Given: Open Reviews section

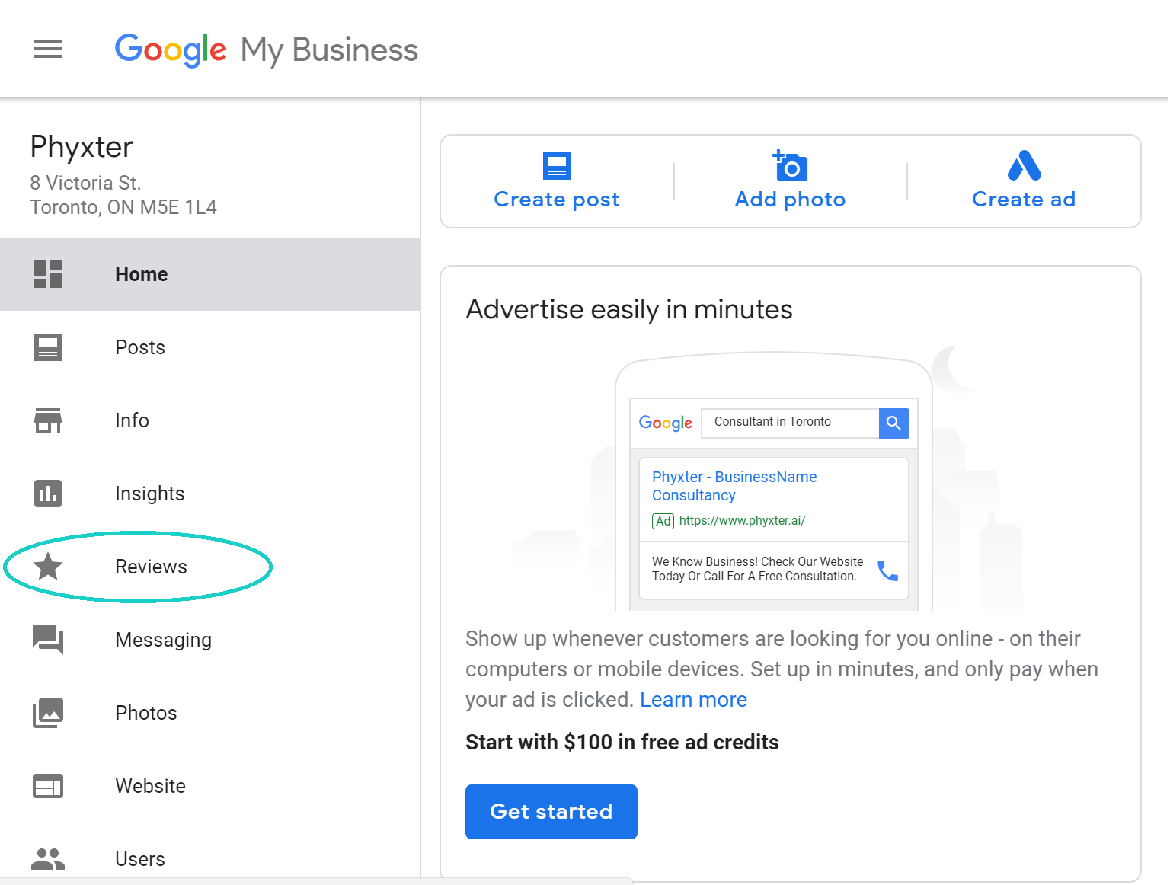Looking at the screenshot, I should click(x=210, y=567).
